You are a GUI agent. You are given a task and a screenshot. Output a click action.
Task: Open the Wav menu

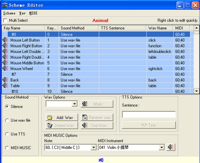pyautogui.click(x=22, y=13)
